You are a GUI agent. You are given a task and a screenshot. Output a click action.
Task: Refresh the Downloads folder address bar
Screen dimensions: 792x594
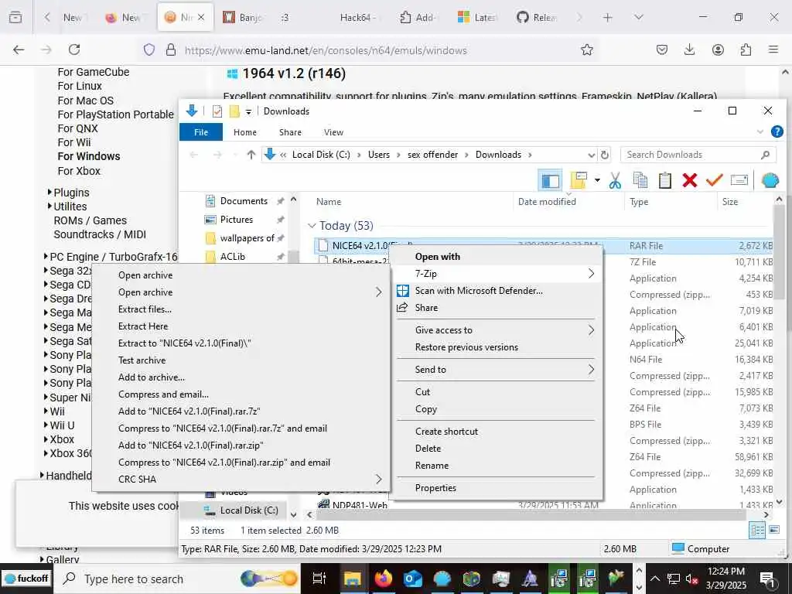coord(605,155)
